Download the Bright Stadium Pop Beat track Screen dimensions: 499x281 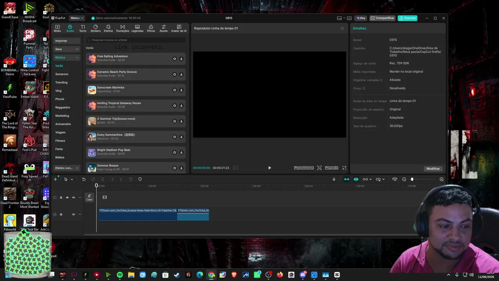click(x=181, y=153)
